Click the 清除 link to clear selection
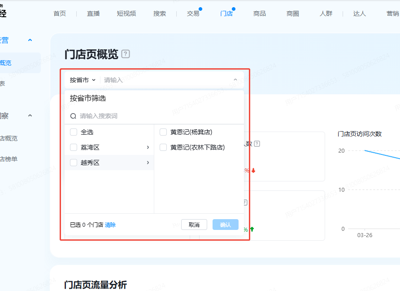Screen dimensions: 400x291 tap(110, 225)
